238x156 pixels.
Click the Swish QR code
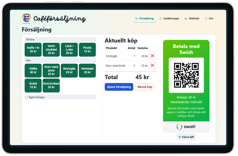(186, 75)
